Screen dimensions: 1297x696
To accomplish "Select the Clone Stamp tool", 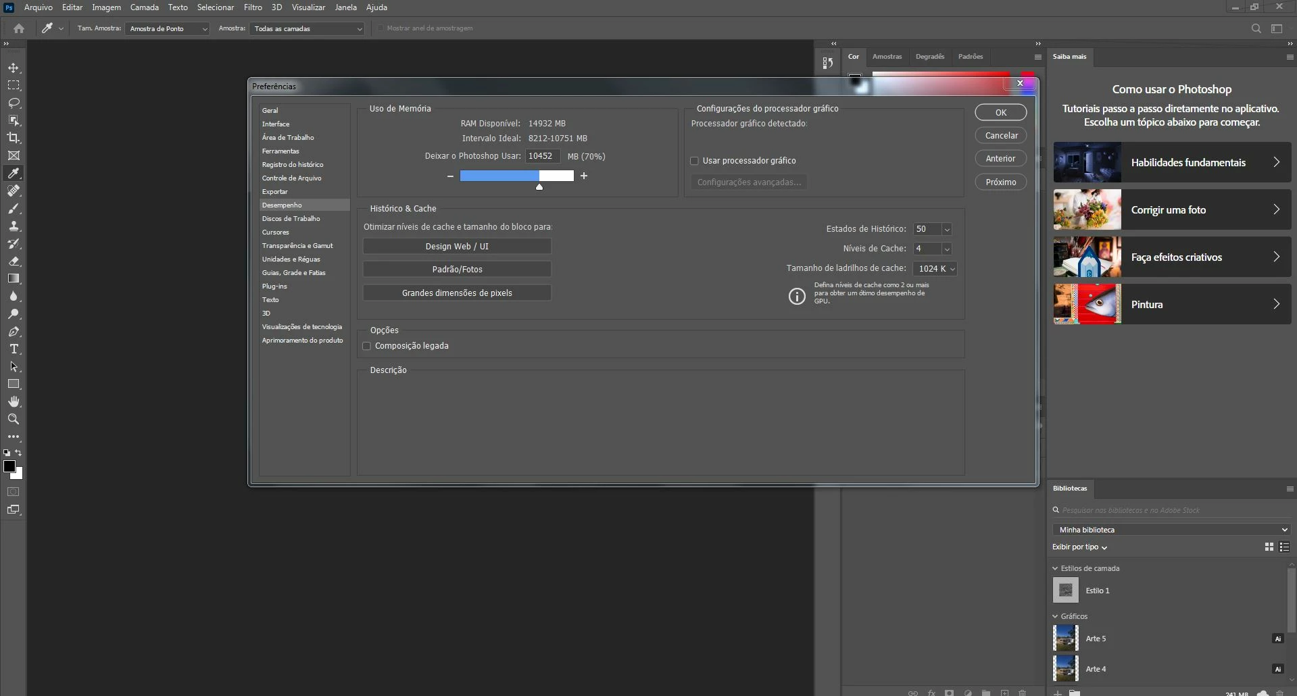I will point(14,226).
